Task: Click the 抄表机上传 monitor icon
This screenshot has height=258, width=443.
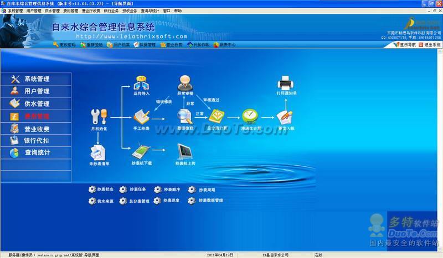Action: click(185, 152)
